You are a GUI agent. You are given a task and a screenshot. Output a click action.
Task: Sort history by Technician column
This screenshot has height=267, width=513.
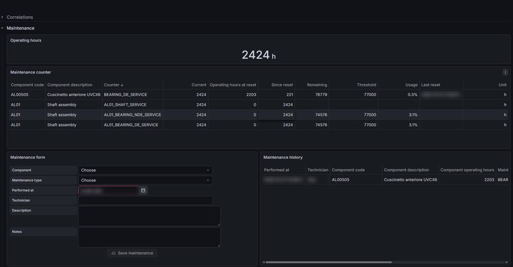click(317, 170)
